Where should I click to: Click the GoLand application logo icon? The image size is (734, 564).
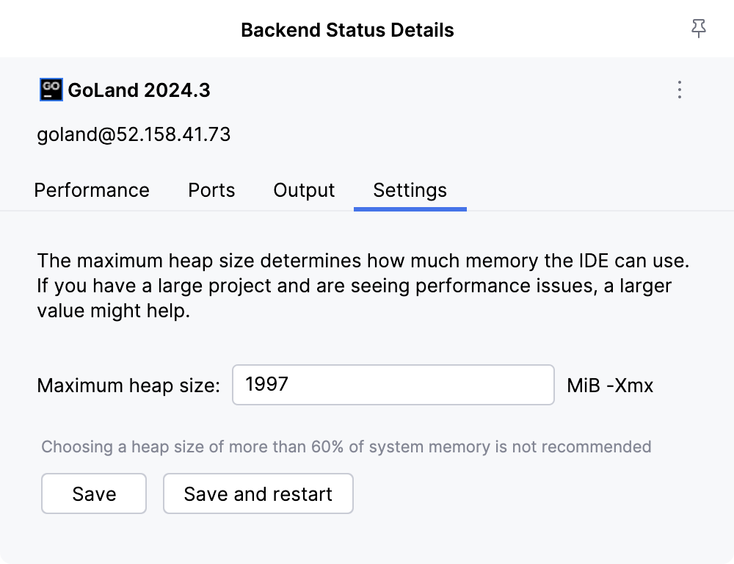click(x=50, y=90)
